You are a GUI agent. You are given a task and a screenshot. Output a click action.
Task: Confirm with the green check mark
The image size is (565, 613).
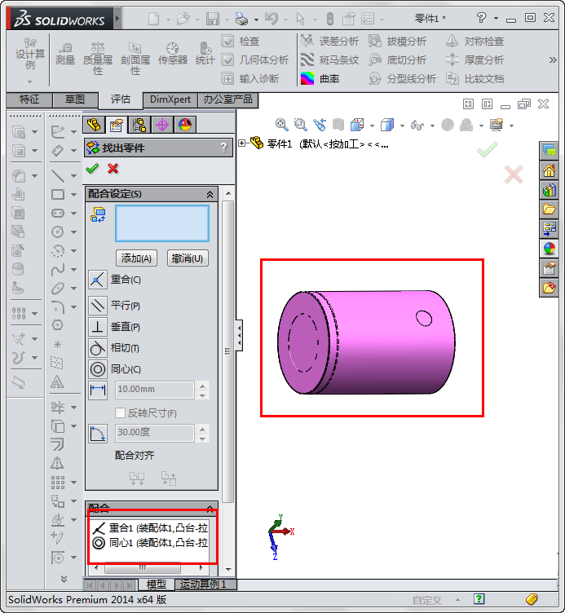92,169
